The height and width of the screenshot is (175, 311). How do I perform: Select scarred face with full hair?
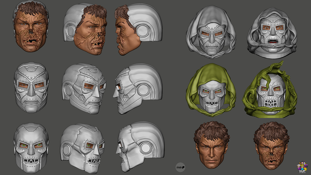(271, 146)
